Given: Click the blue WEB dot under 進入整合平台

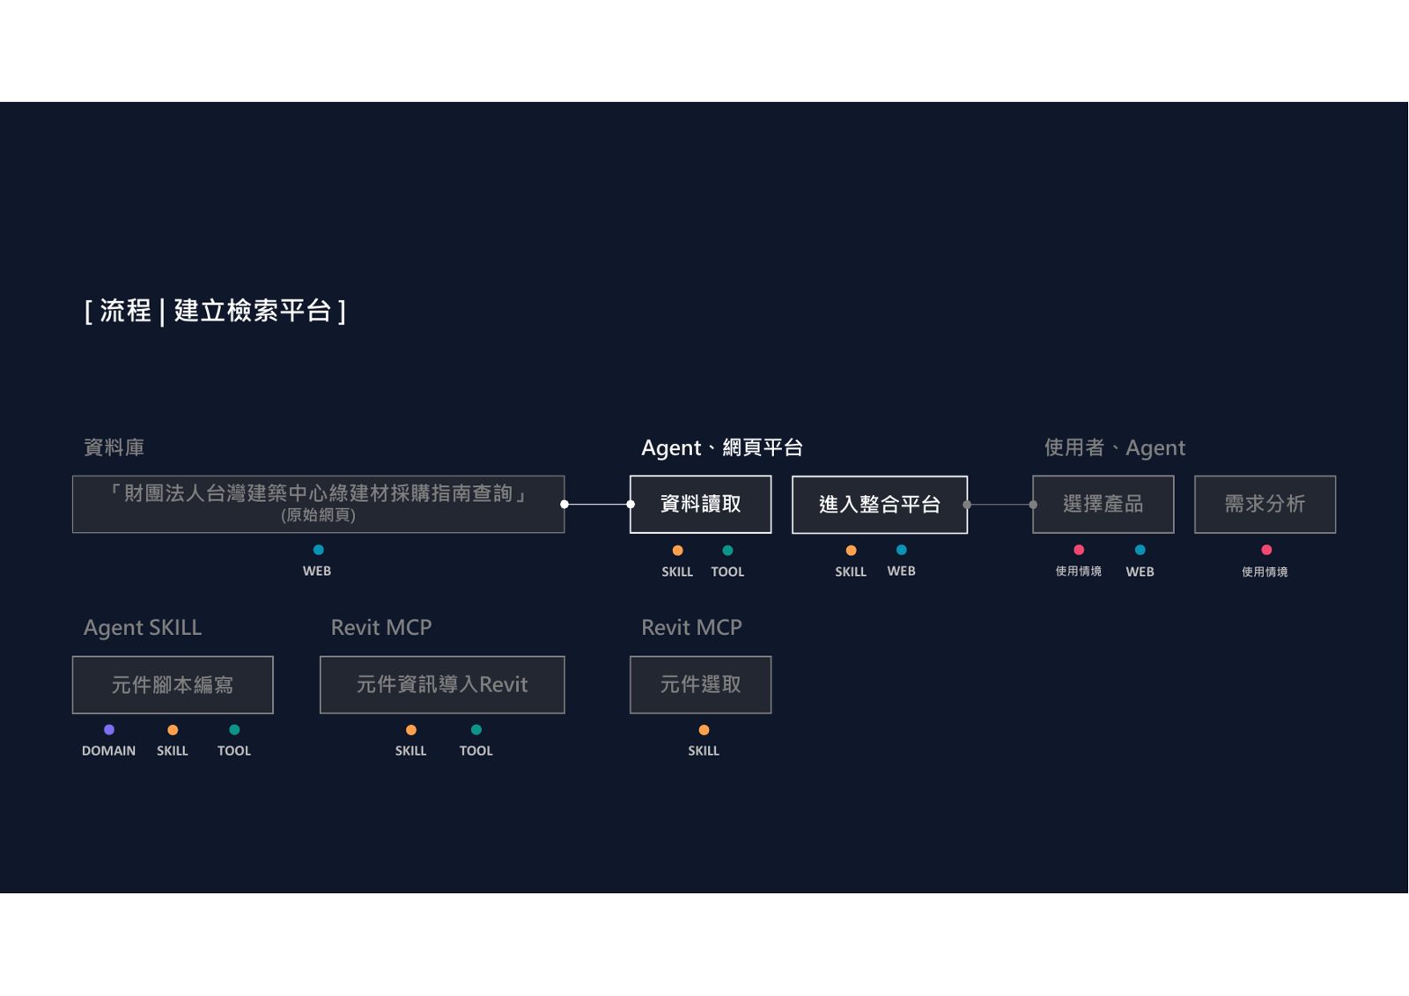Looking at the screenshot, I should 901,550.
